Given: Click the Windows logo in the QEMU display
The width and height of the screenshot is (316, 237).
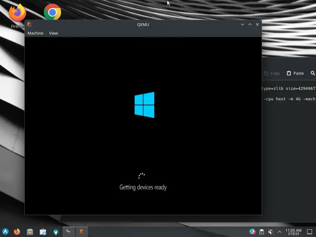Looking at the screenshot, I should [144, 105].
